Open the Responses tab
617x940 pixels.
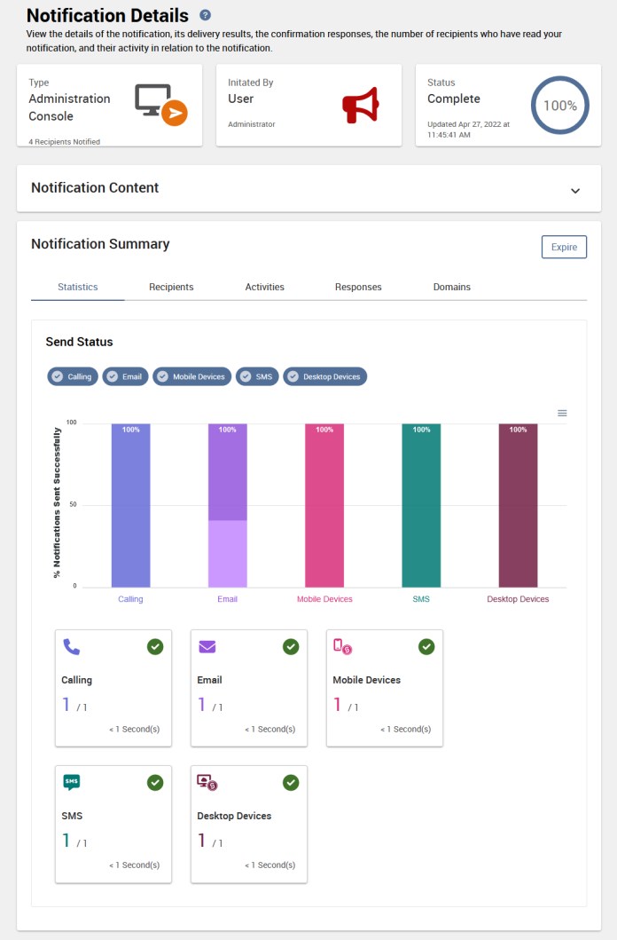tap(358, 287)
